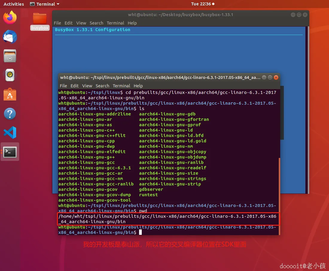Click gdbserver in the listing
Screen dimensions: 329x271
[151, 189]
